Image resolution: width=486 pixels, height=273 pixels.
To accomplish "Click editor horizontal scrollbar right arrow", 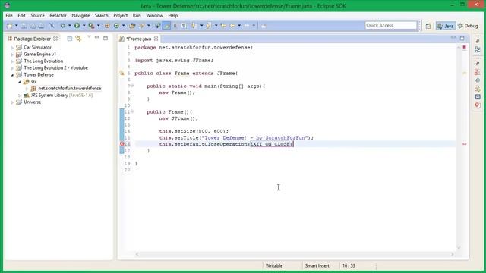I will click(453, 254).
